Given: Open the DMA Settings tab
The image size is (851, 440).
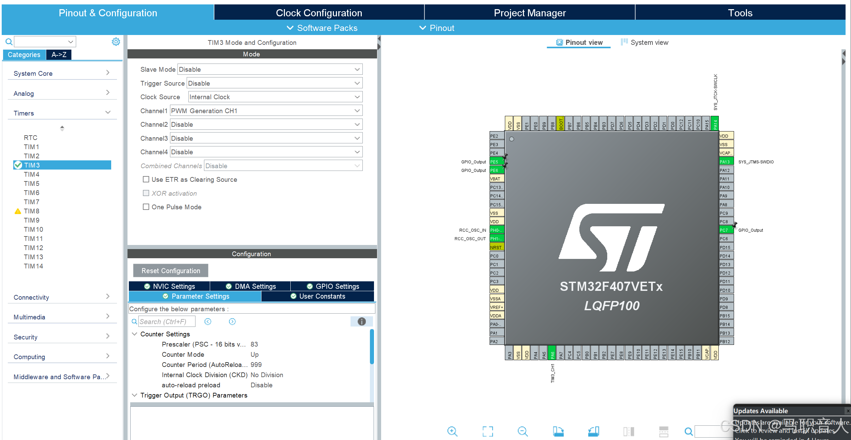Looking at the screenshot, I should coord(251,286).
